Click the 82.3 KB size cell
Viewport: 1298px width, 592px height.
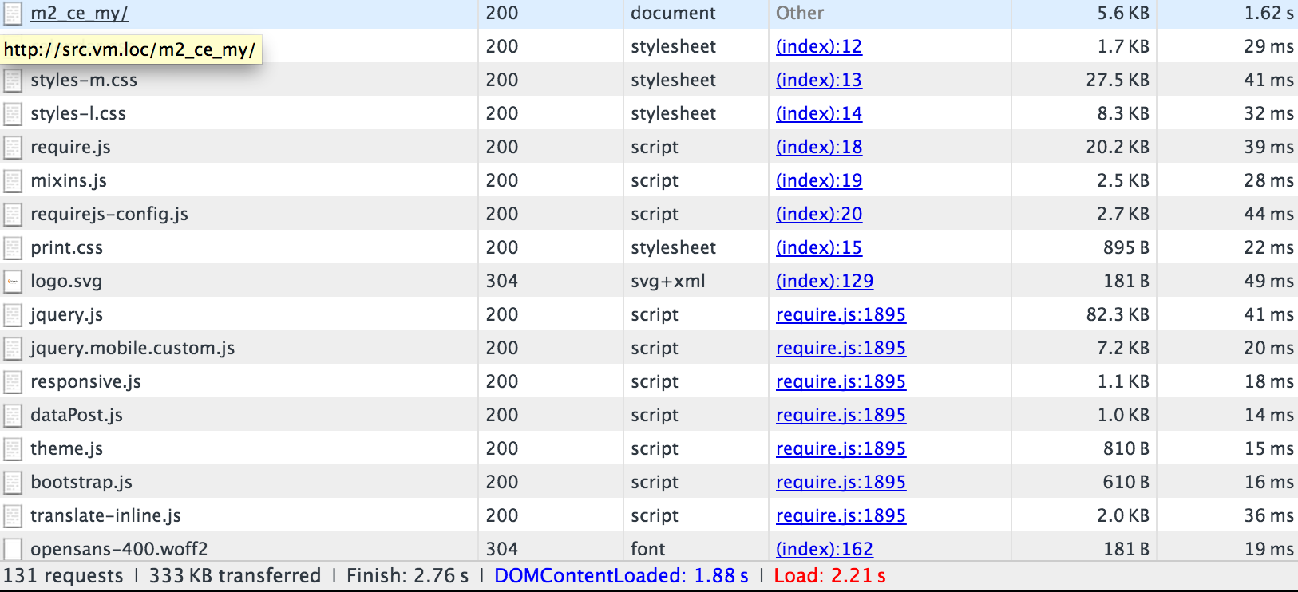click(x=1118, y=314)
